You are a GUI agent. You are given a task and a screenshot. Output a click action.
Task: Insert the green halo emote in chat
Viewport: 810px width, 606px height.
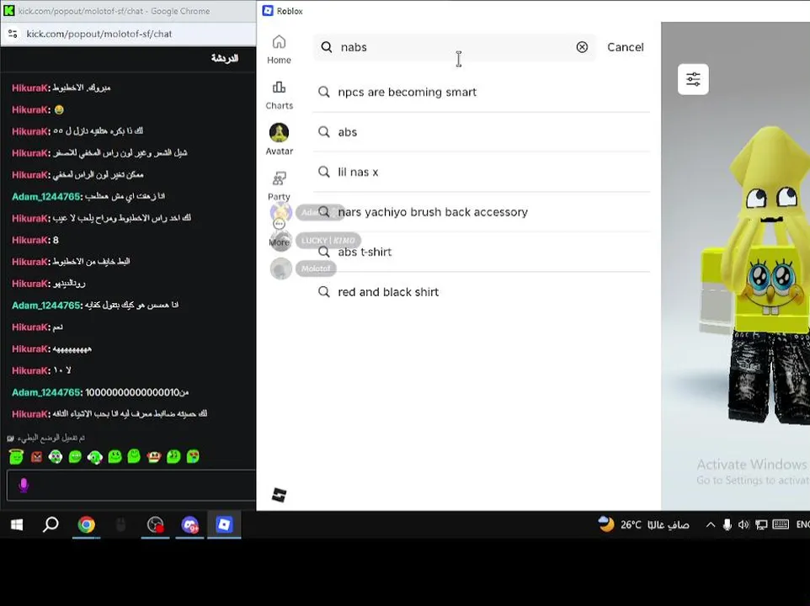coord(16,456)
